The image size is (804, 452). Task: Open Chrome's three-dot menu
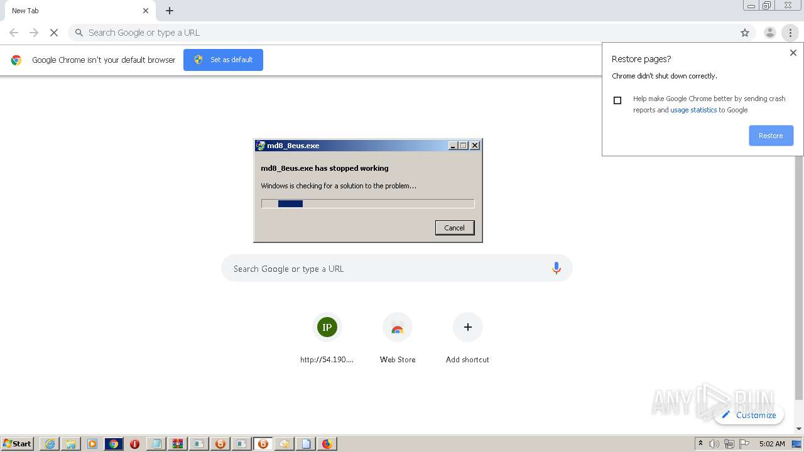(790, 33)
